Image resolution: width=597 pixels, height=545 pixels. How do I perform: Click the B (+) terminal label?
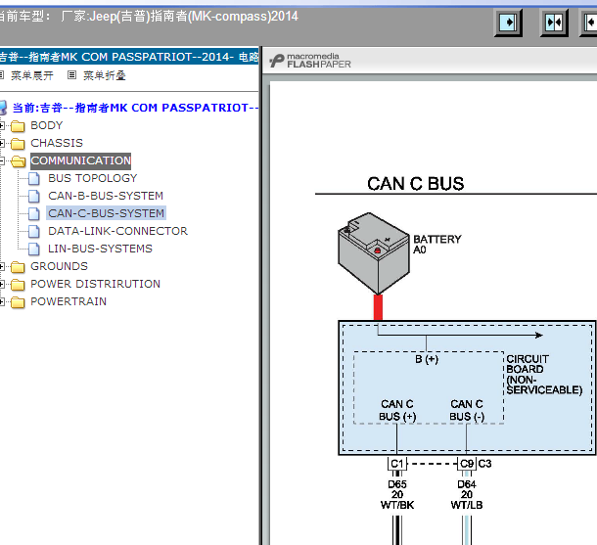[427, 359]
